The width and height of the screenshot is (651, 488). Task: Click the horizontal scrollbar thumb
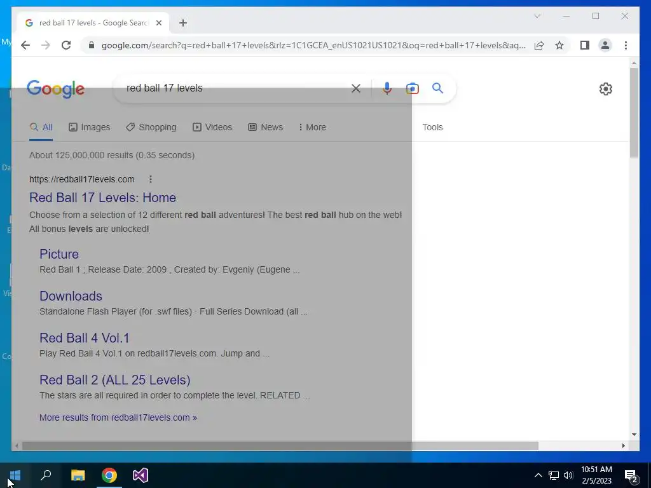[x=280, y=445]
